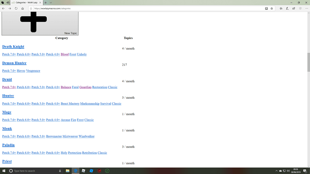Open Restoration under Druid
310x174 pixels.
[x=100, y=87]
